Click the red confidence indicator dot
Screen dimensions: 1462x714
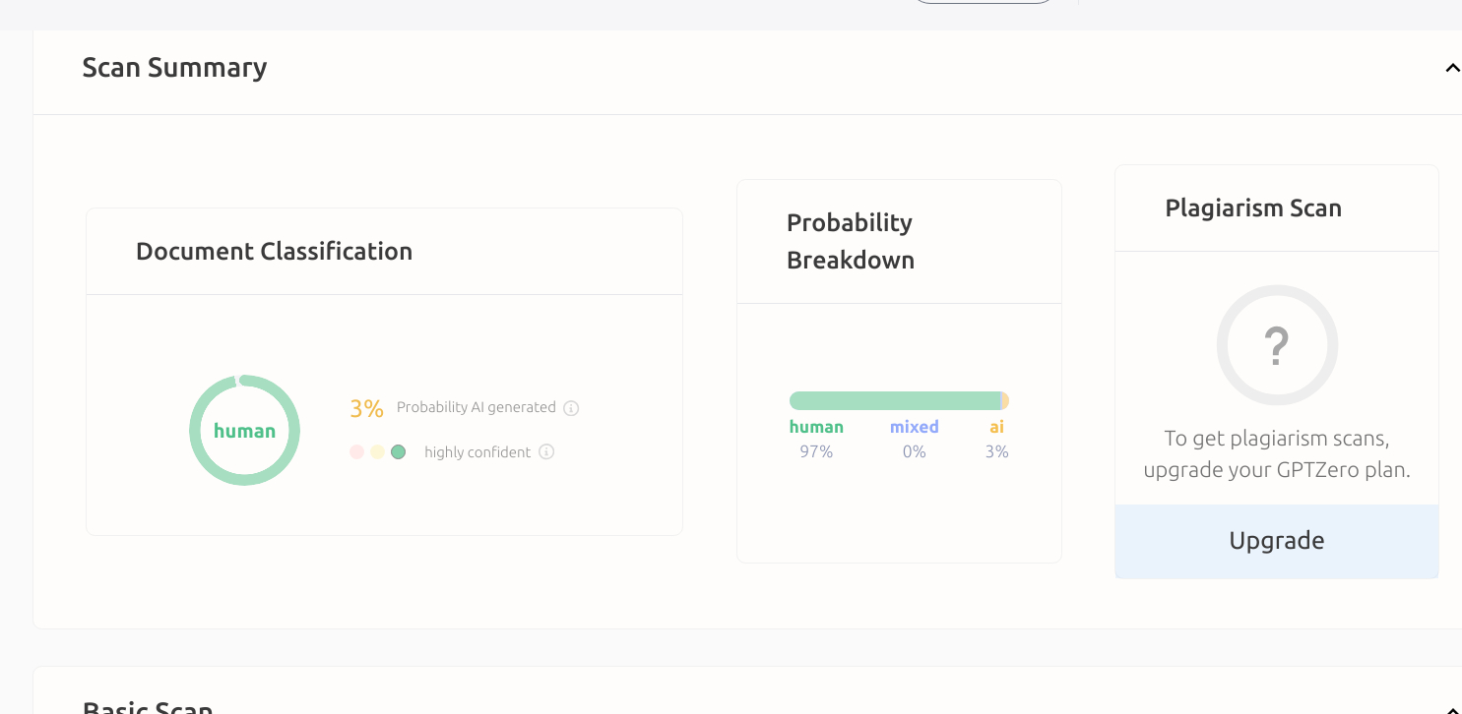click(357, 452)
